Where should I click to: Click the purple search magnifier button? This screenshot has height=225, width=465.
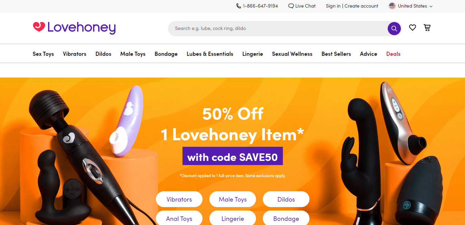(394, 29)
